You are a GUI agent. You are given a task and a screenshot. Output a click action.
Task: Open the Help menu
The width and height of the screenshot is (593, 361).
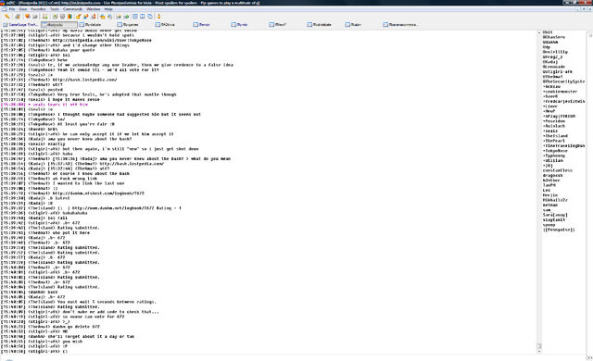pyautogui.click(x=108, y=9)
